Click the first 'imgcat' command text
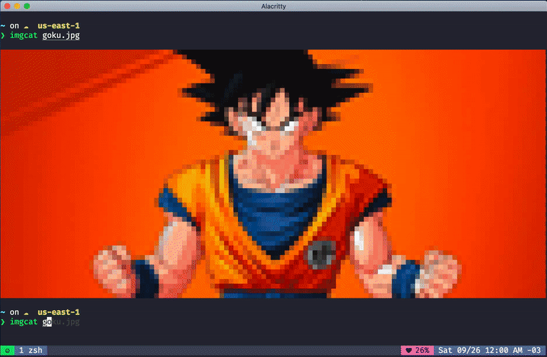 tap(23, 35)
